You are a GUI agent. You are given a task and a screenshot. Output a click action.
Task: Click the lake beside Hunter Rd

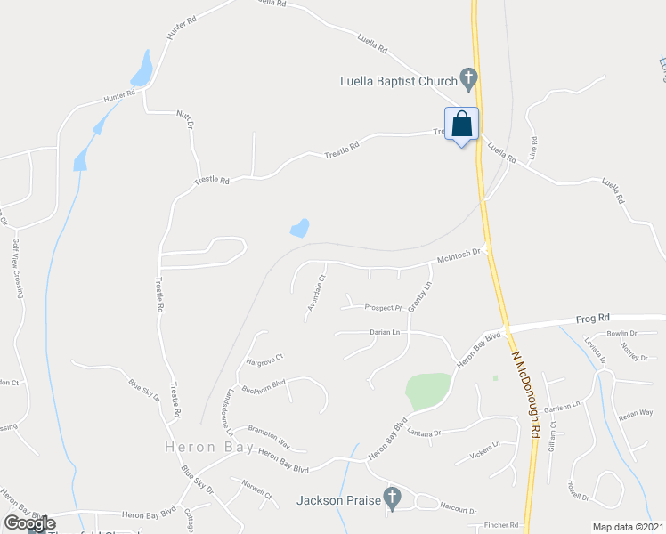(x=142, y=69)
